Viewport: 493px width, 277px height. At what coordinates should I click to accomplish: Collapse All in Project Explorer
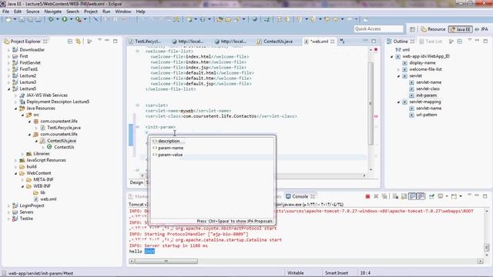70,41
